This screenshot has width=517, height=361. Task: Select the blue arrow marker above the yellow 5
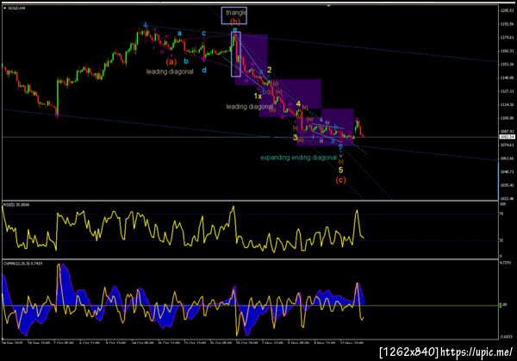point(340,146)
